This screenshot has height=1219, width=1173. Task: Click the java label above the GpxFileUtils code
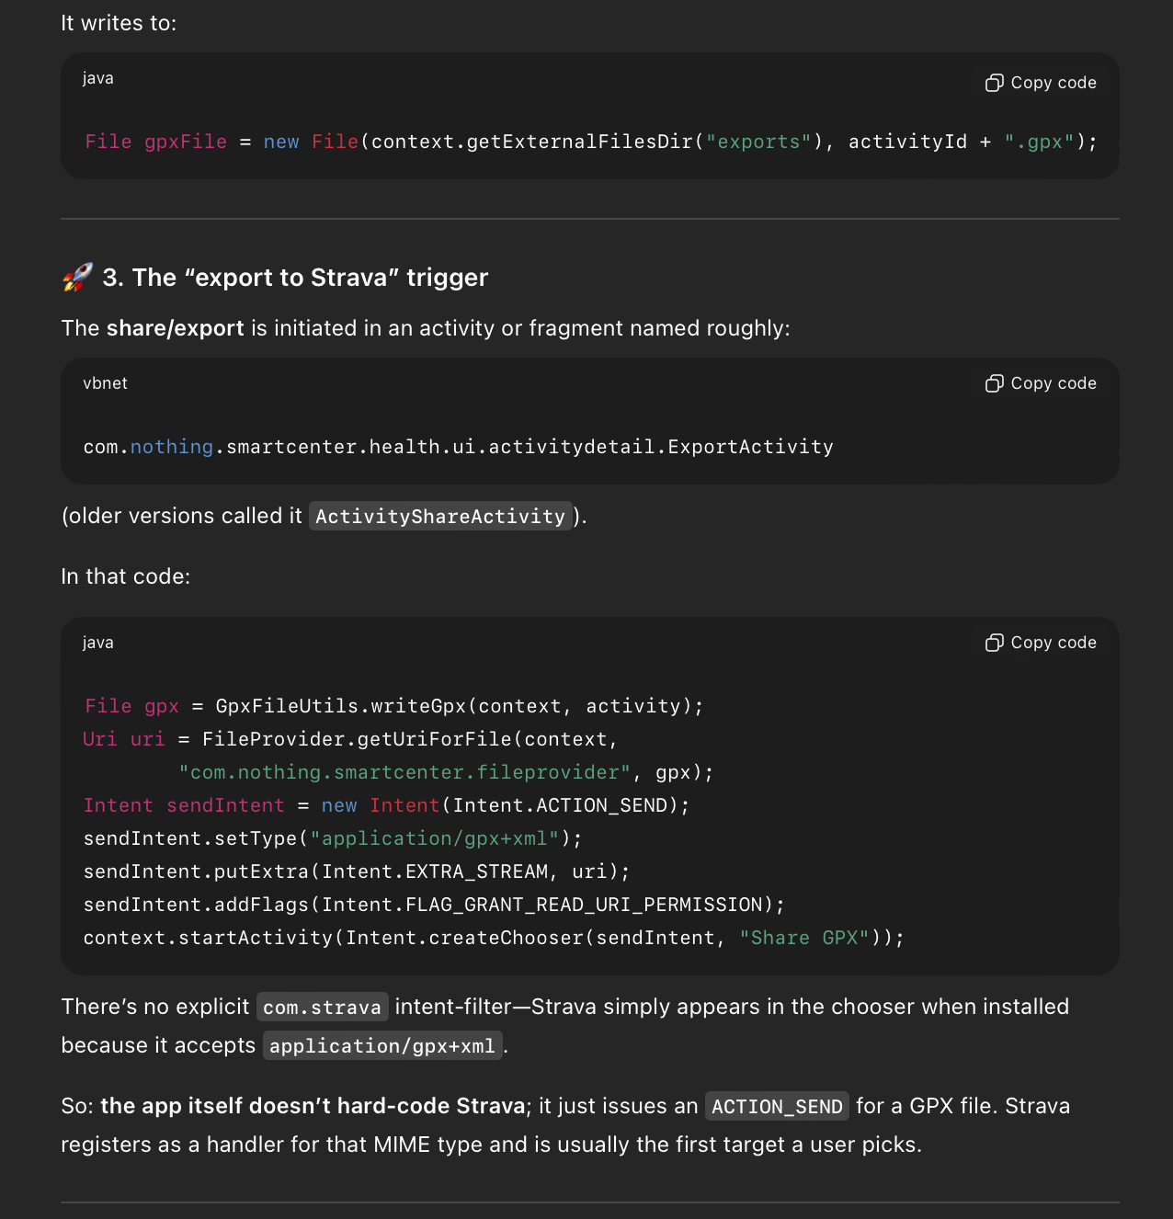pos(98,643)
